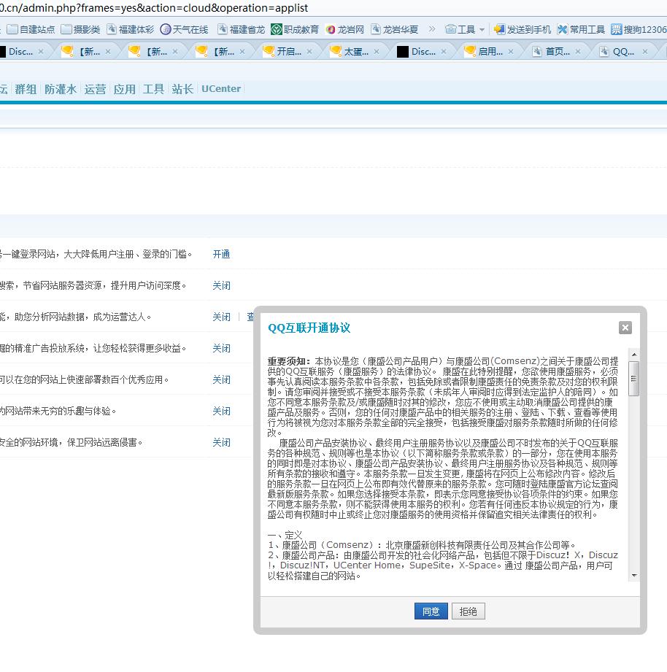Click 关闭 in the 保卫网站远离侵害 row
The height and width of the screenshot is (672, 667).
[221, 442]
